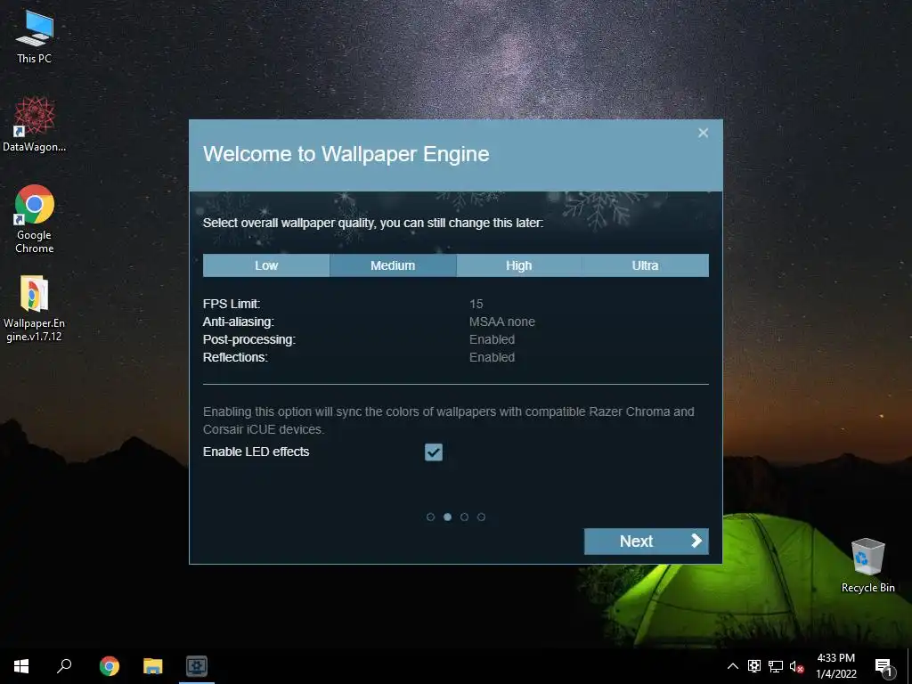Select Medium quality preset
The width and height of the screenshot is (912, 684).
pos(393,265)
